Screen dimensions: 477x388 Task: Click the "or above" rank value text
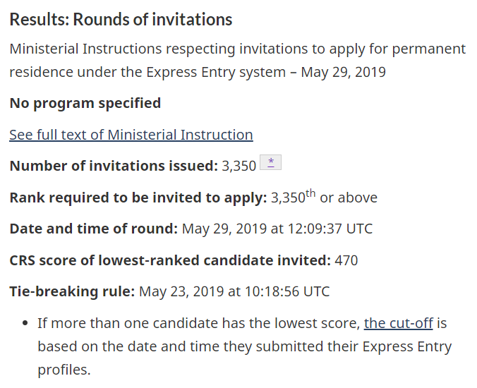[349, 198]
